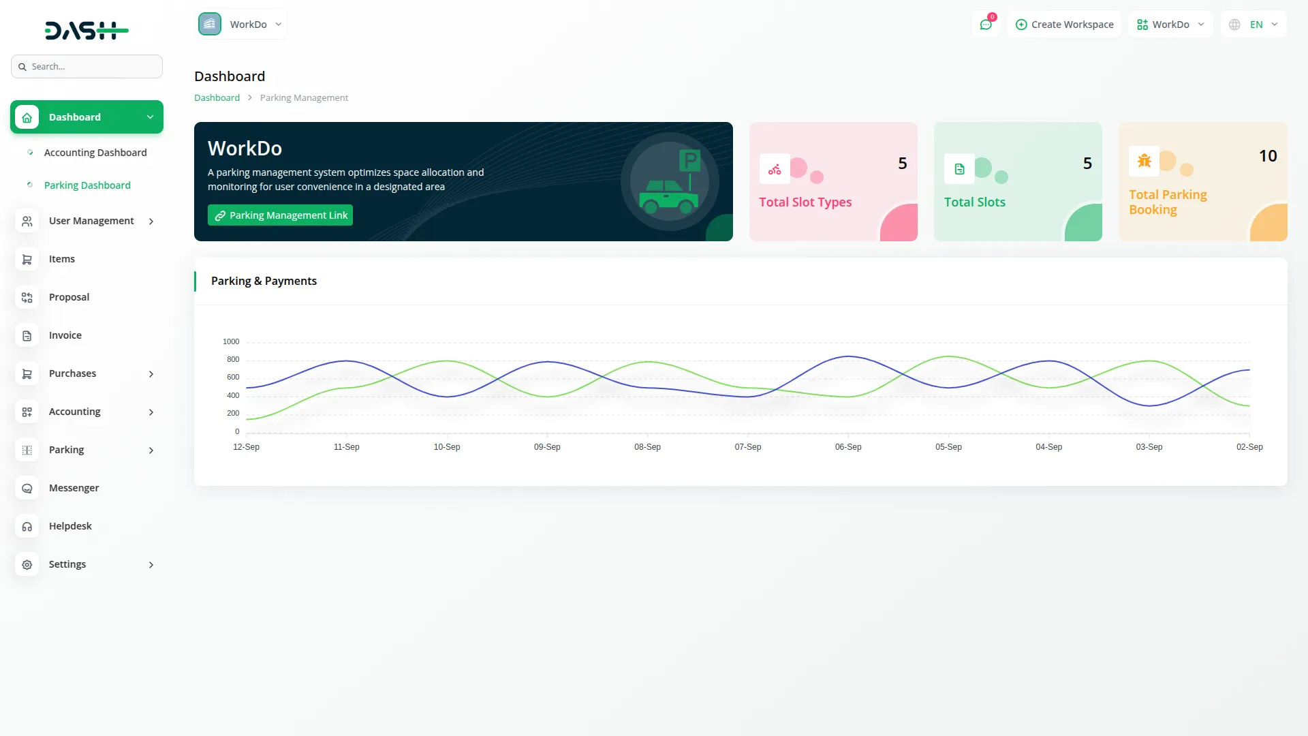Click the Parking Management Link button

pyautogui.click(x=280, y=215)
